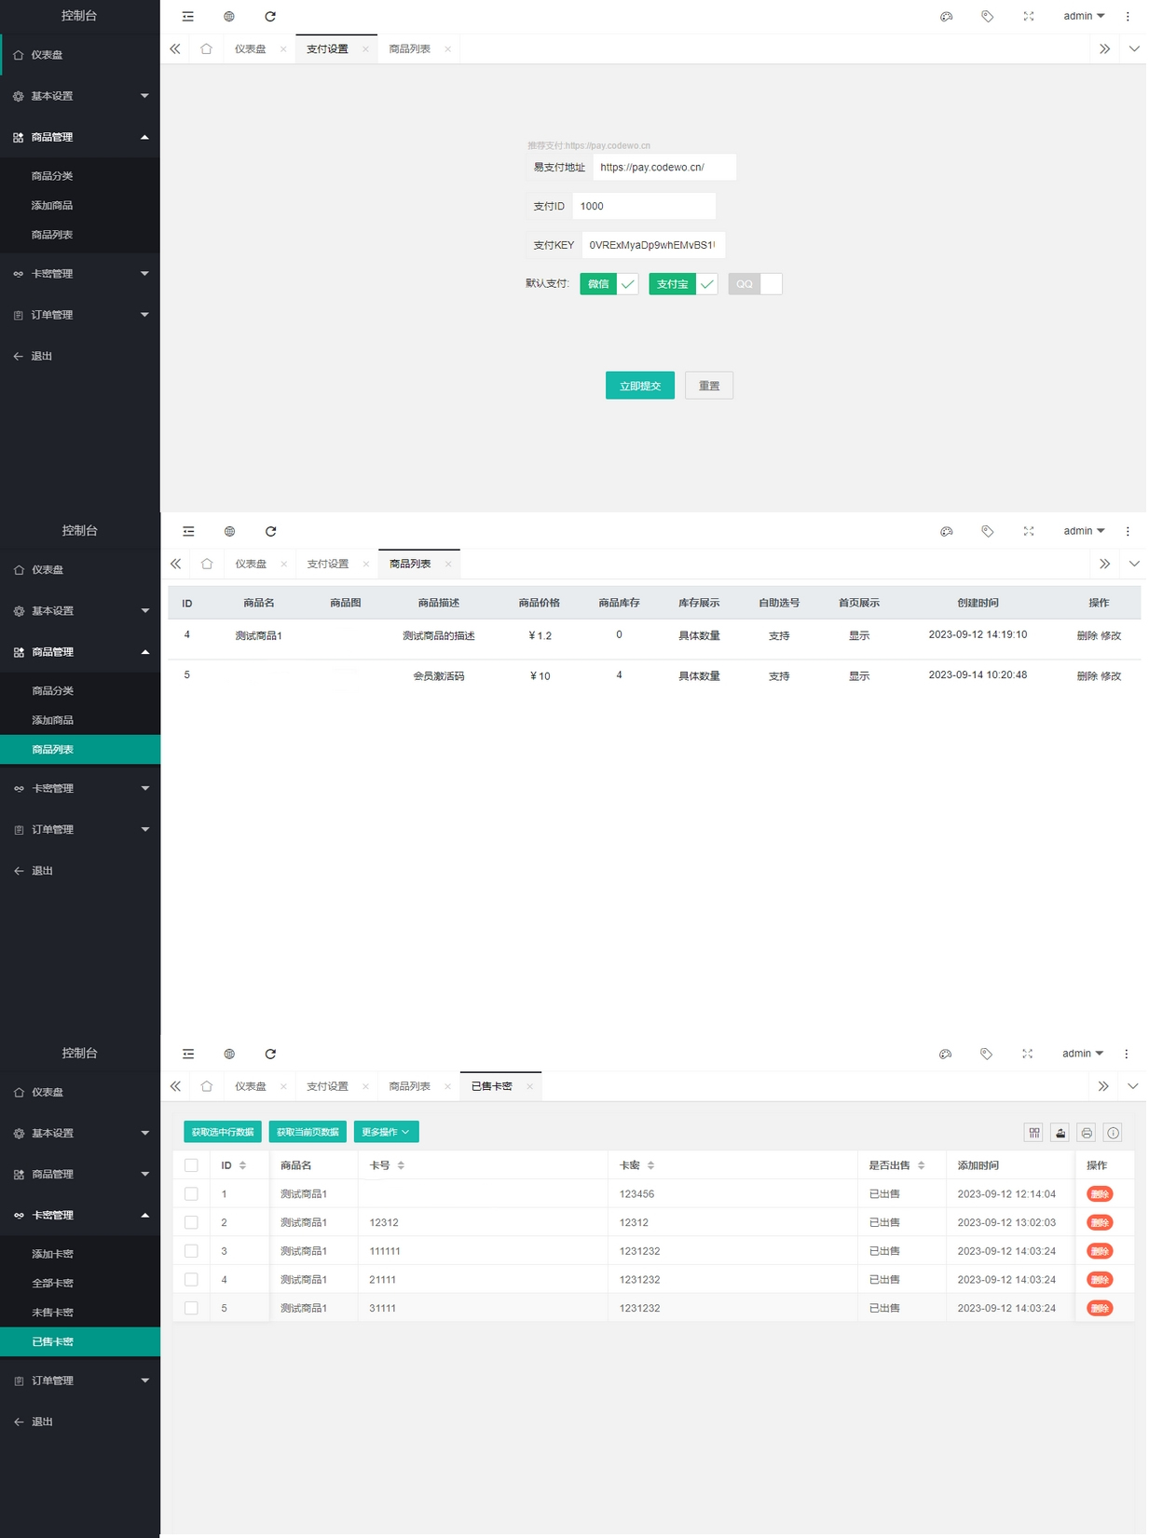The height and width of the screenshot is (1538, 1149).
Task: Open the 更多操作 dropdown button
Action: tap(386, 1132)
